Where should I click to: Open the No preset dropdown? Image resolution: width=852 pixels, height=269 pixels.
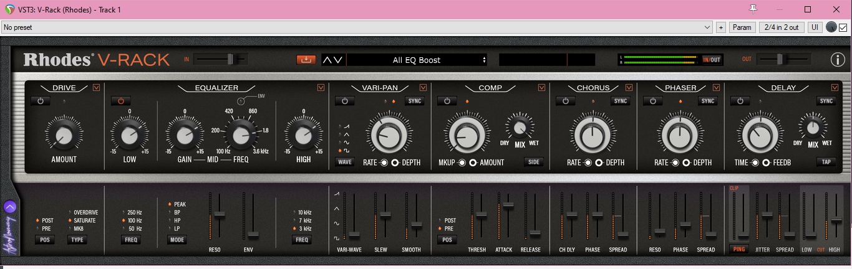(x=357, y=27)
